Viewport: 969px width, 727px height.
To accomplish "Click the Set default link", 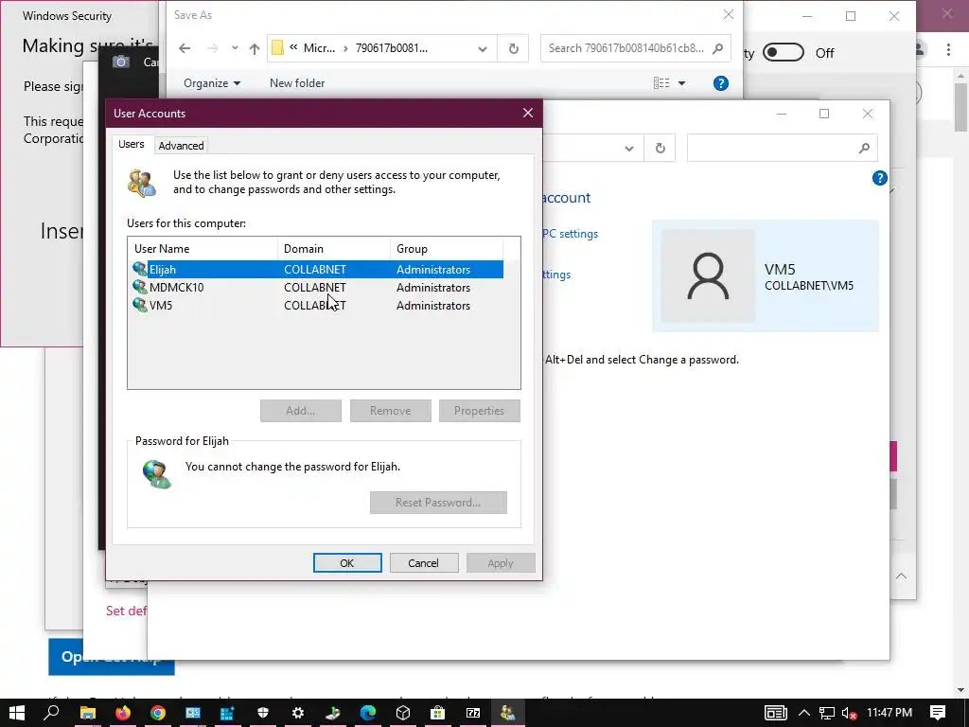I will 126,611.
